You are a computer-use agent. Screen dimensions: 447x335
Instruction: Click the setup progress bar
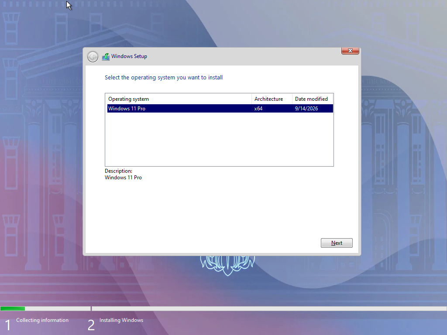(x=223, y=309)
